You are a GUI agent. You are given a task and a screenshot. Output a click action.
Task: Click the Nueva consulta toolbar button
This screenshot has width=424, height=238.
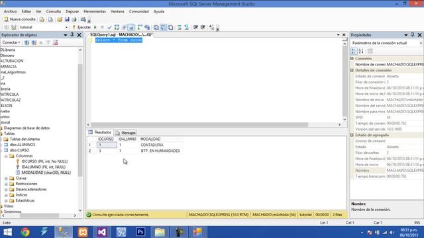pos(19,19)
